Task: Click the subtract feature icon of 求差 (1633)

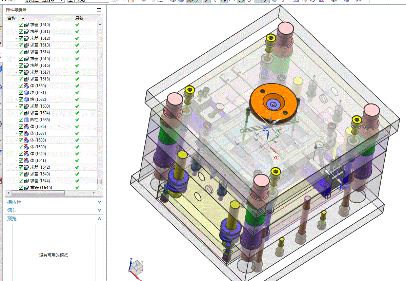Action: click(x=26, y=106)
